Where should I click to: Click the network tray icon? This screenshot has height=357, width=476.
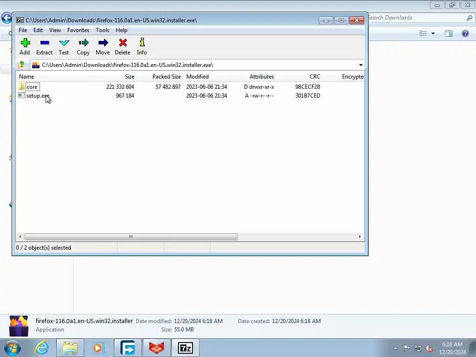[418, 349]
